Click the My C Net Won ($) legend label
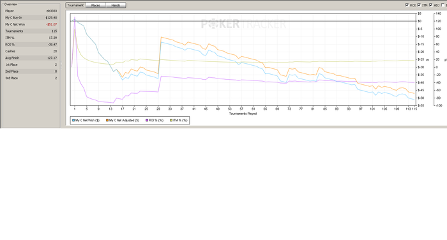Viewport: 447px width, 240px height. 87,120
